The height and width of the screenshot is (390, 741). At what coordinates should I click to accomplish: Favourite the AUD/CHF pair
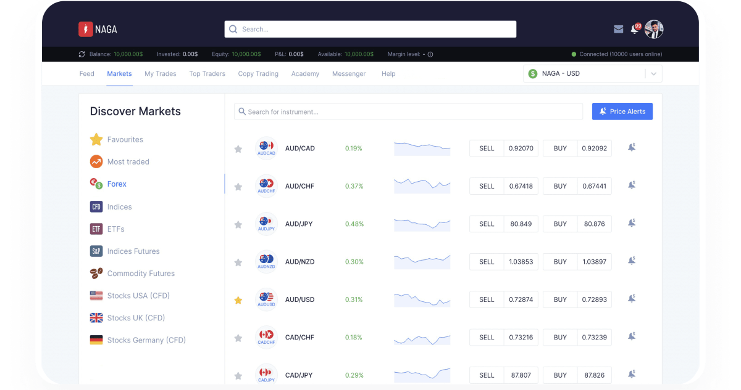click(x=238, y=186)
